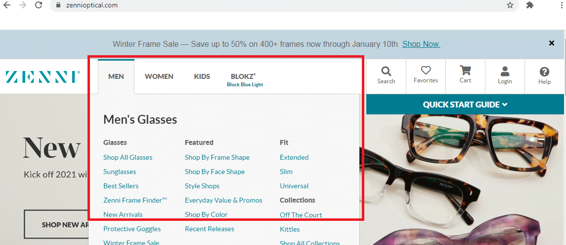566x245 pixels.
Task: Open Shop All Glasses link
Action: click(x=128, y=157)
